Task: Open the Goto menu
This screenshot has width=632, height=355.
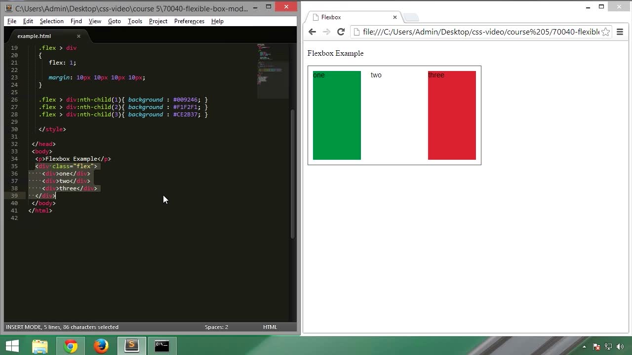Action: [114, 21]
